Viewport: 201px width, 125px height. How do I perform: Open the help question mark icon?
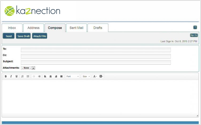point(195,27)
